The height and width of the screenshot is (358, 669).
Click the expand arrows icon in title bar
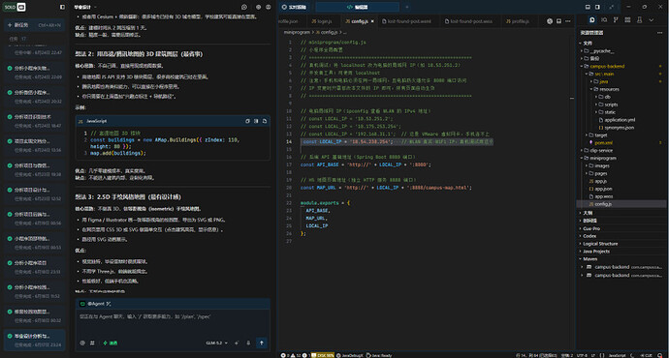[x=612, y=7]
